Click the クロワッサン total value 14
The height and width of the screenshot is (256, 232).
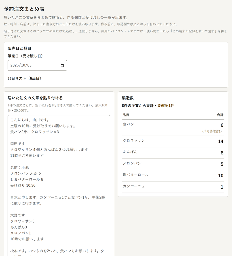coord(221,141)
